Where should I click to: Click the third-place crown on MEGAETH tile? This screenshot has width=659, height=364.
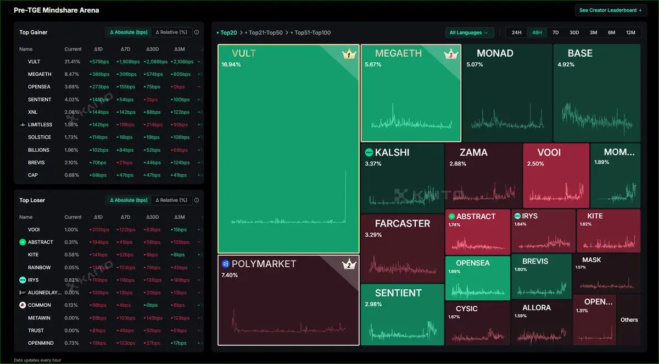[451, 54]
